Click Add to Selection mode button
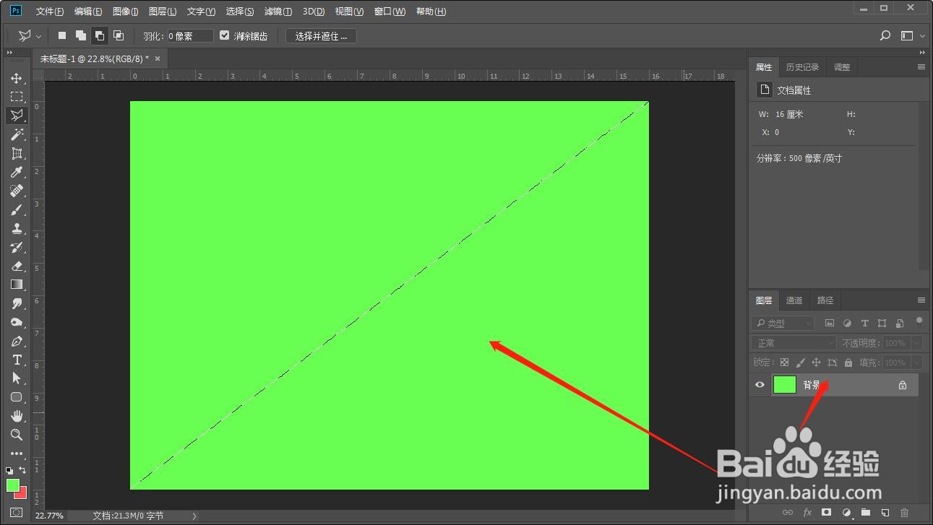The width and height of the screenshot is (933, 525). pyautogui.click(x=81, y=35)
